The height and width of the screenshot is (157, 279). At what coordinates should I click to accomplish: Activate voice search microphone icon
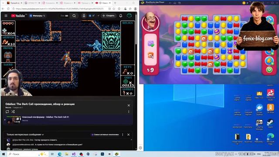[x=84, y=16]
